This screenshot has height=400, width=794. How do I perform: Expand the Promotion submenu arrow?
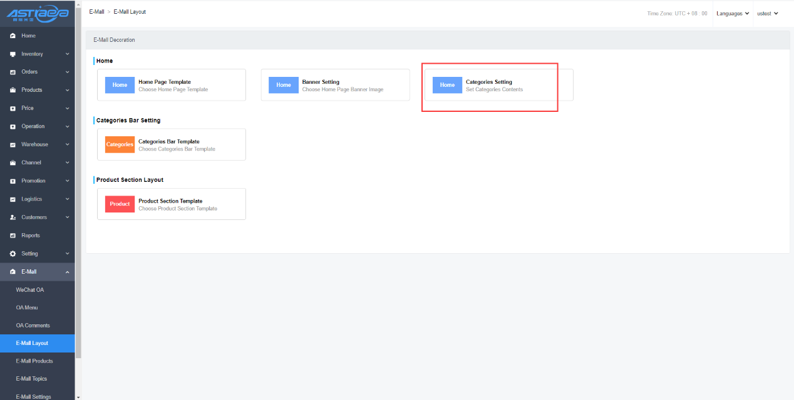67,181
